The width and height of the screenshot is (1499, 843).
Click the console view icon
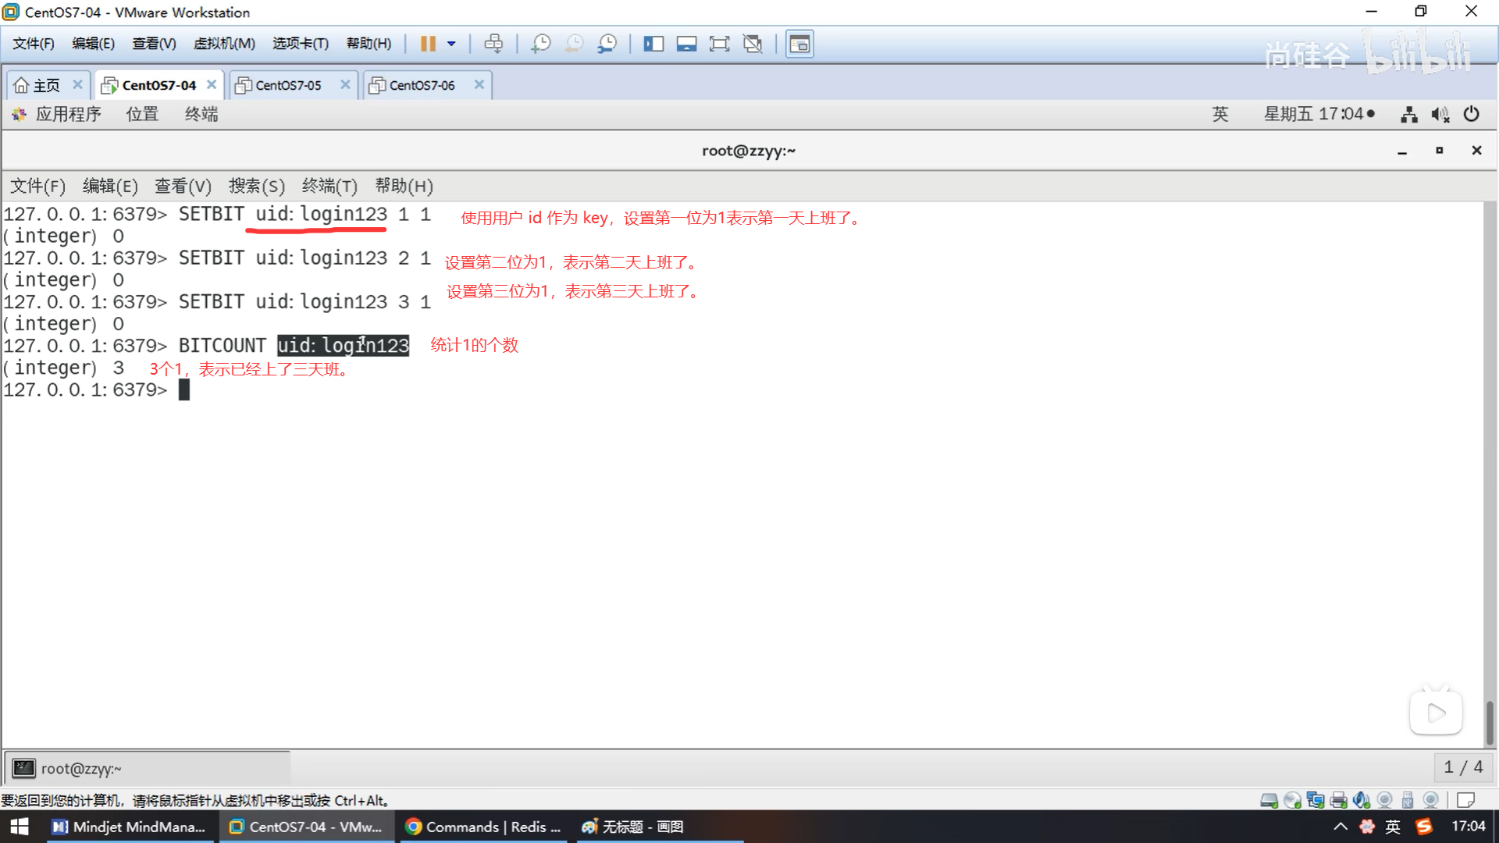(799, 44)
